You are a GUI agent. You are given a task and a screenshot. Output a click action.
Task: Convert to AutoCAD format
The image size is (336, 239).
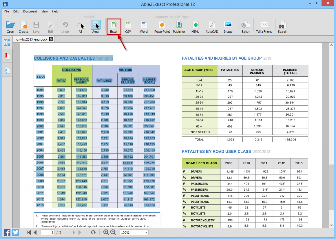(212, 27)
